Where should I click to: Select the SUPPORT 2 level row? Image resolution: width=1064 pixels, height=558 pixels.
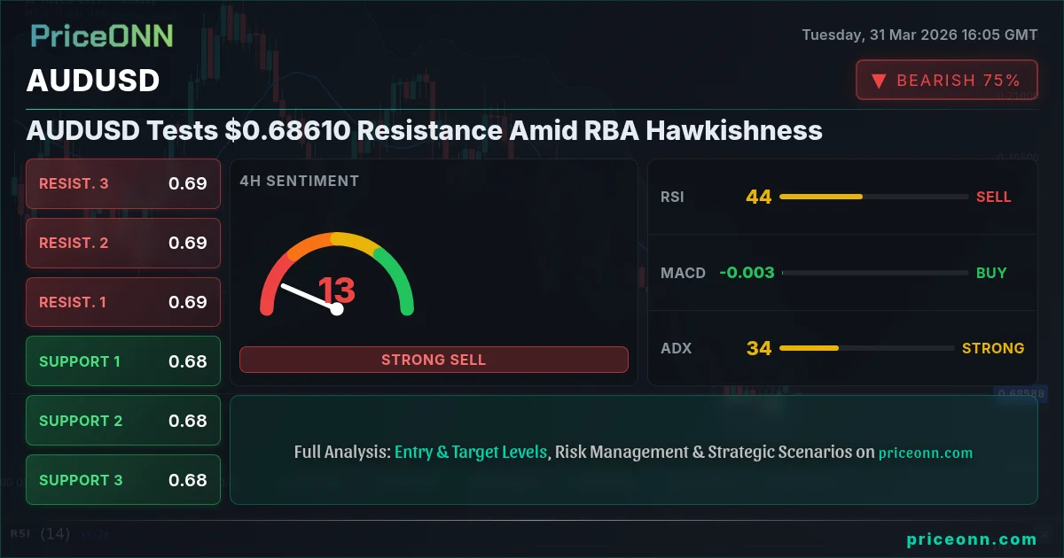123,421
